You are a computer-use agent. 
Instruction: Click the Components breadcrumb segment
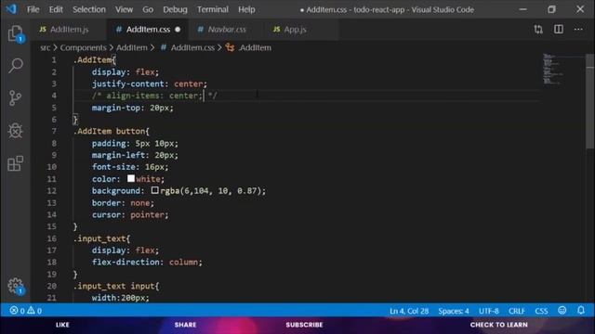click(83, 47)
